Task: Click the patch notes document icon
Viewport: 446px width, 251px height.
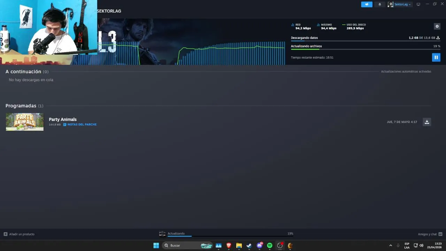Action: click(65, 124)
